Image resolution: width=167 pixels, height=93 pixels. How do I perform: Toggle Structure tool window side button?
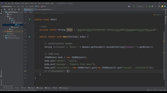pyautogui.click(x=1, y=82)
